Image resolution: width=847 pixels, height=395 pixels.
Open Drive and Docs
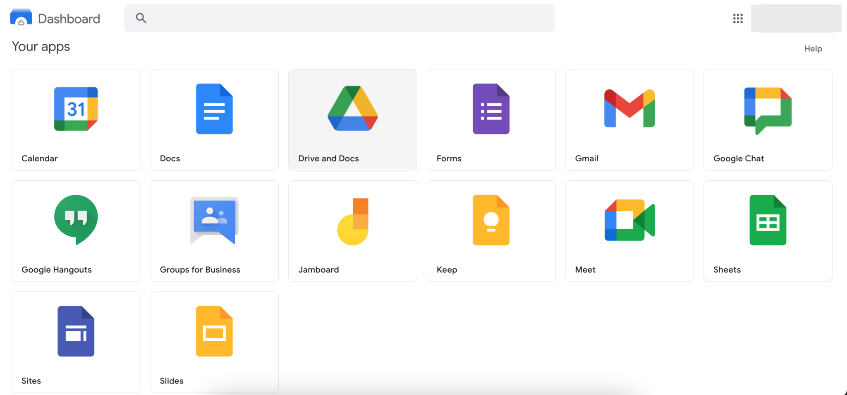pyautogui.click(x=352, y=120)
